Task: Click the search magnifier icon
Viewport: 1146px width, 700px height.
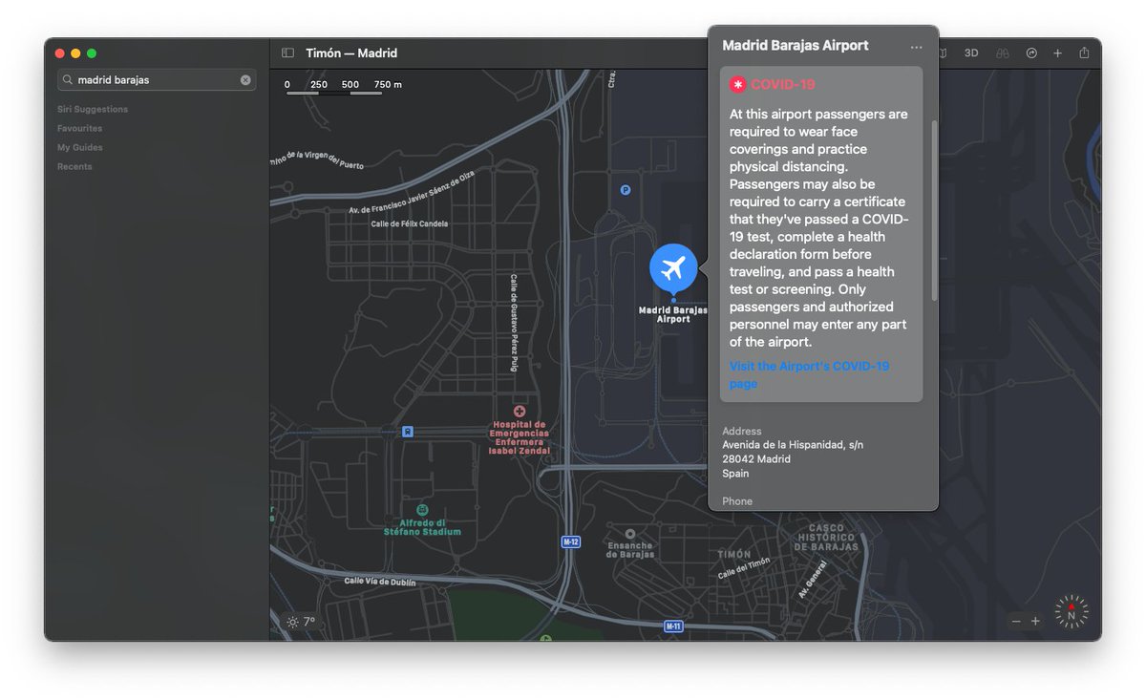Action: 68,80
